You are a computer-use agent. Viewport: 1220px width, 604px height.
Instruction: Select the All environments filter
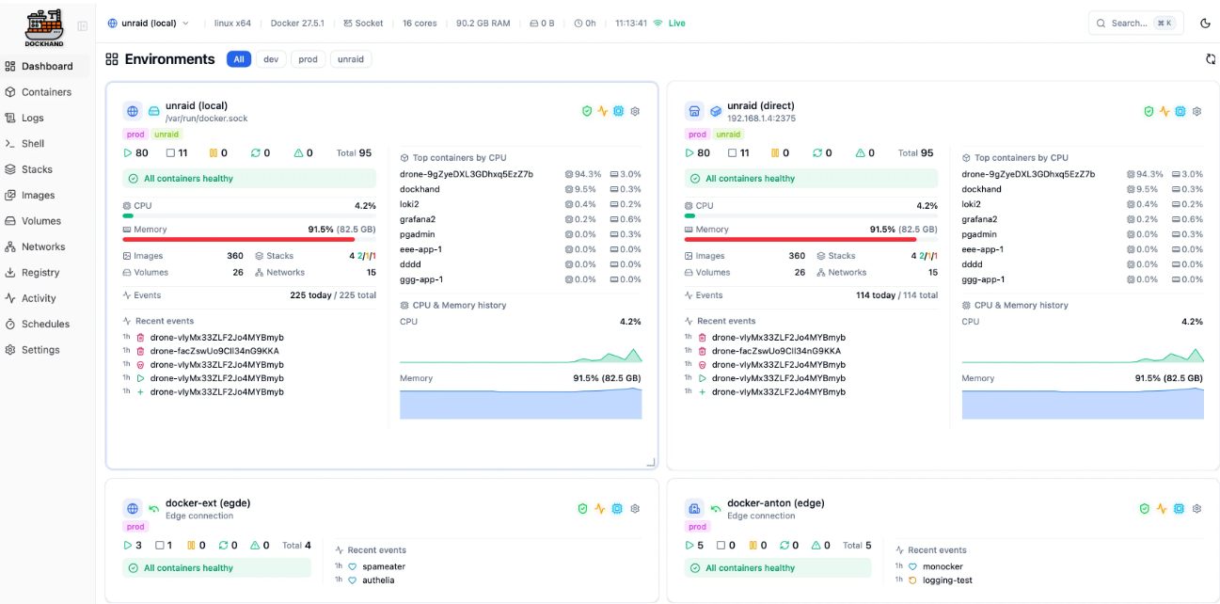click(x=239, y=59)
